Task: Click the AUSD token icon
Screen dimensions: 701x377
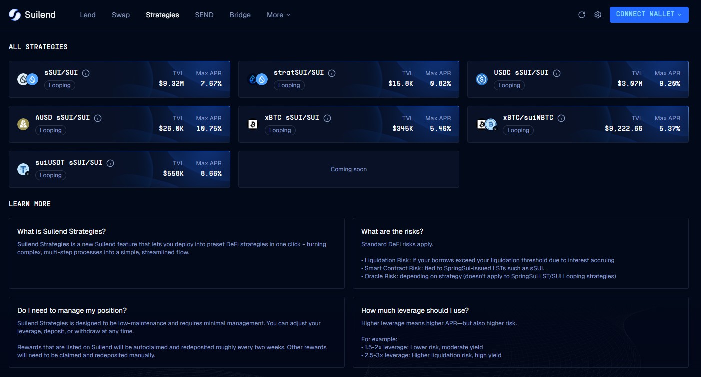Action: click(23, 124)
